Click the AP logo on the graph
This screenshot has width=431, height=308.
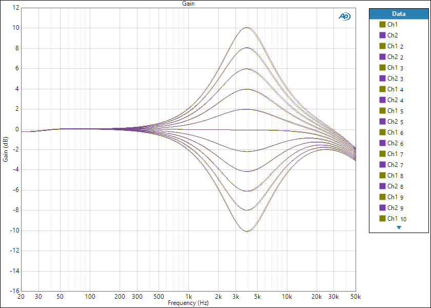pyautogui.click(x=344, y=16)
